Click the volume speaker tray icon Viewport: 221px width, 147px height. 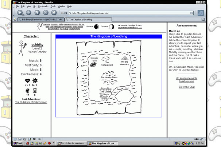(179, 143)
